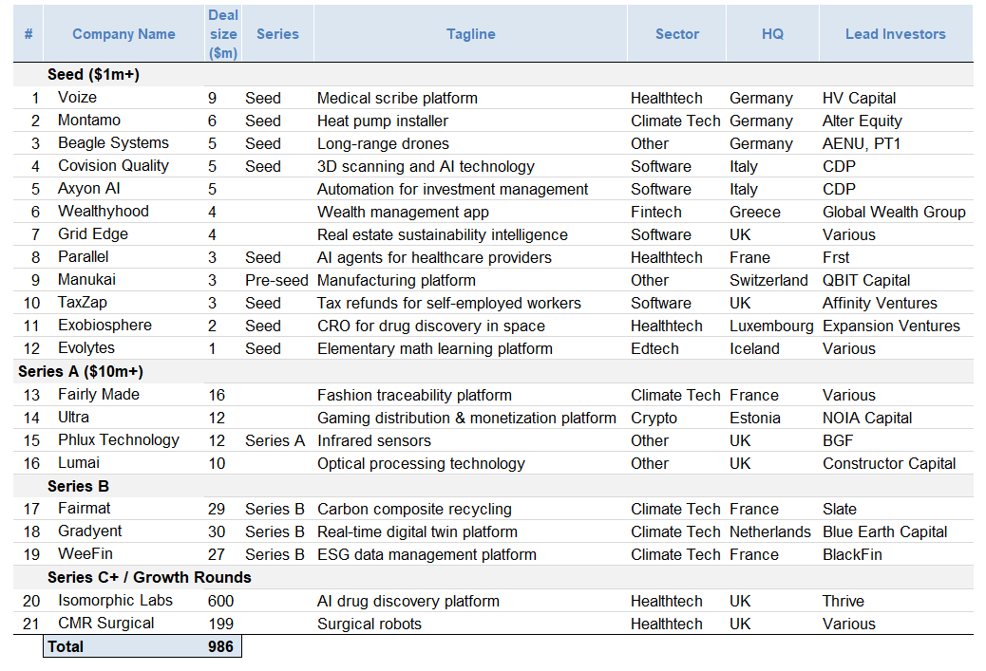Click the Series column header
Screen dimensions: 986x671
pyautogui.click(x=278, y=34)
